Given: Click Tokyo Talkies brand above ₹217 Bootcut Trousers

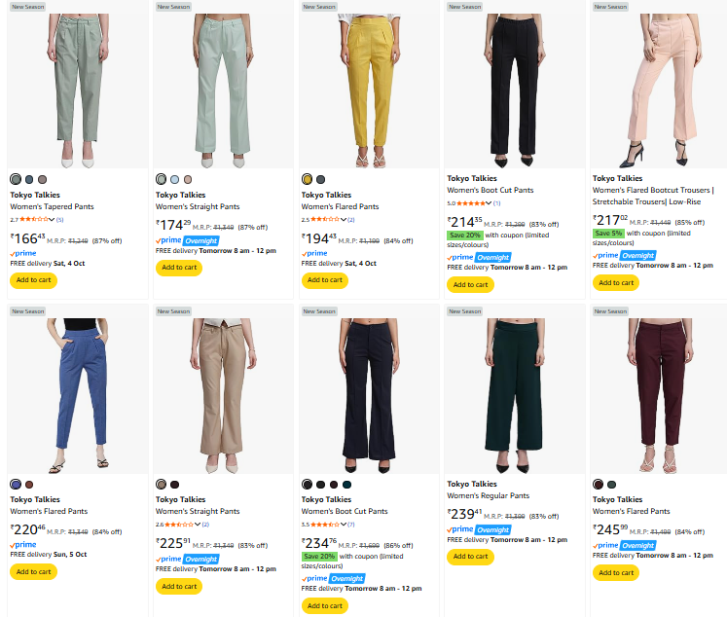Looking at the screenshot, I should [x=618, y=178].
